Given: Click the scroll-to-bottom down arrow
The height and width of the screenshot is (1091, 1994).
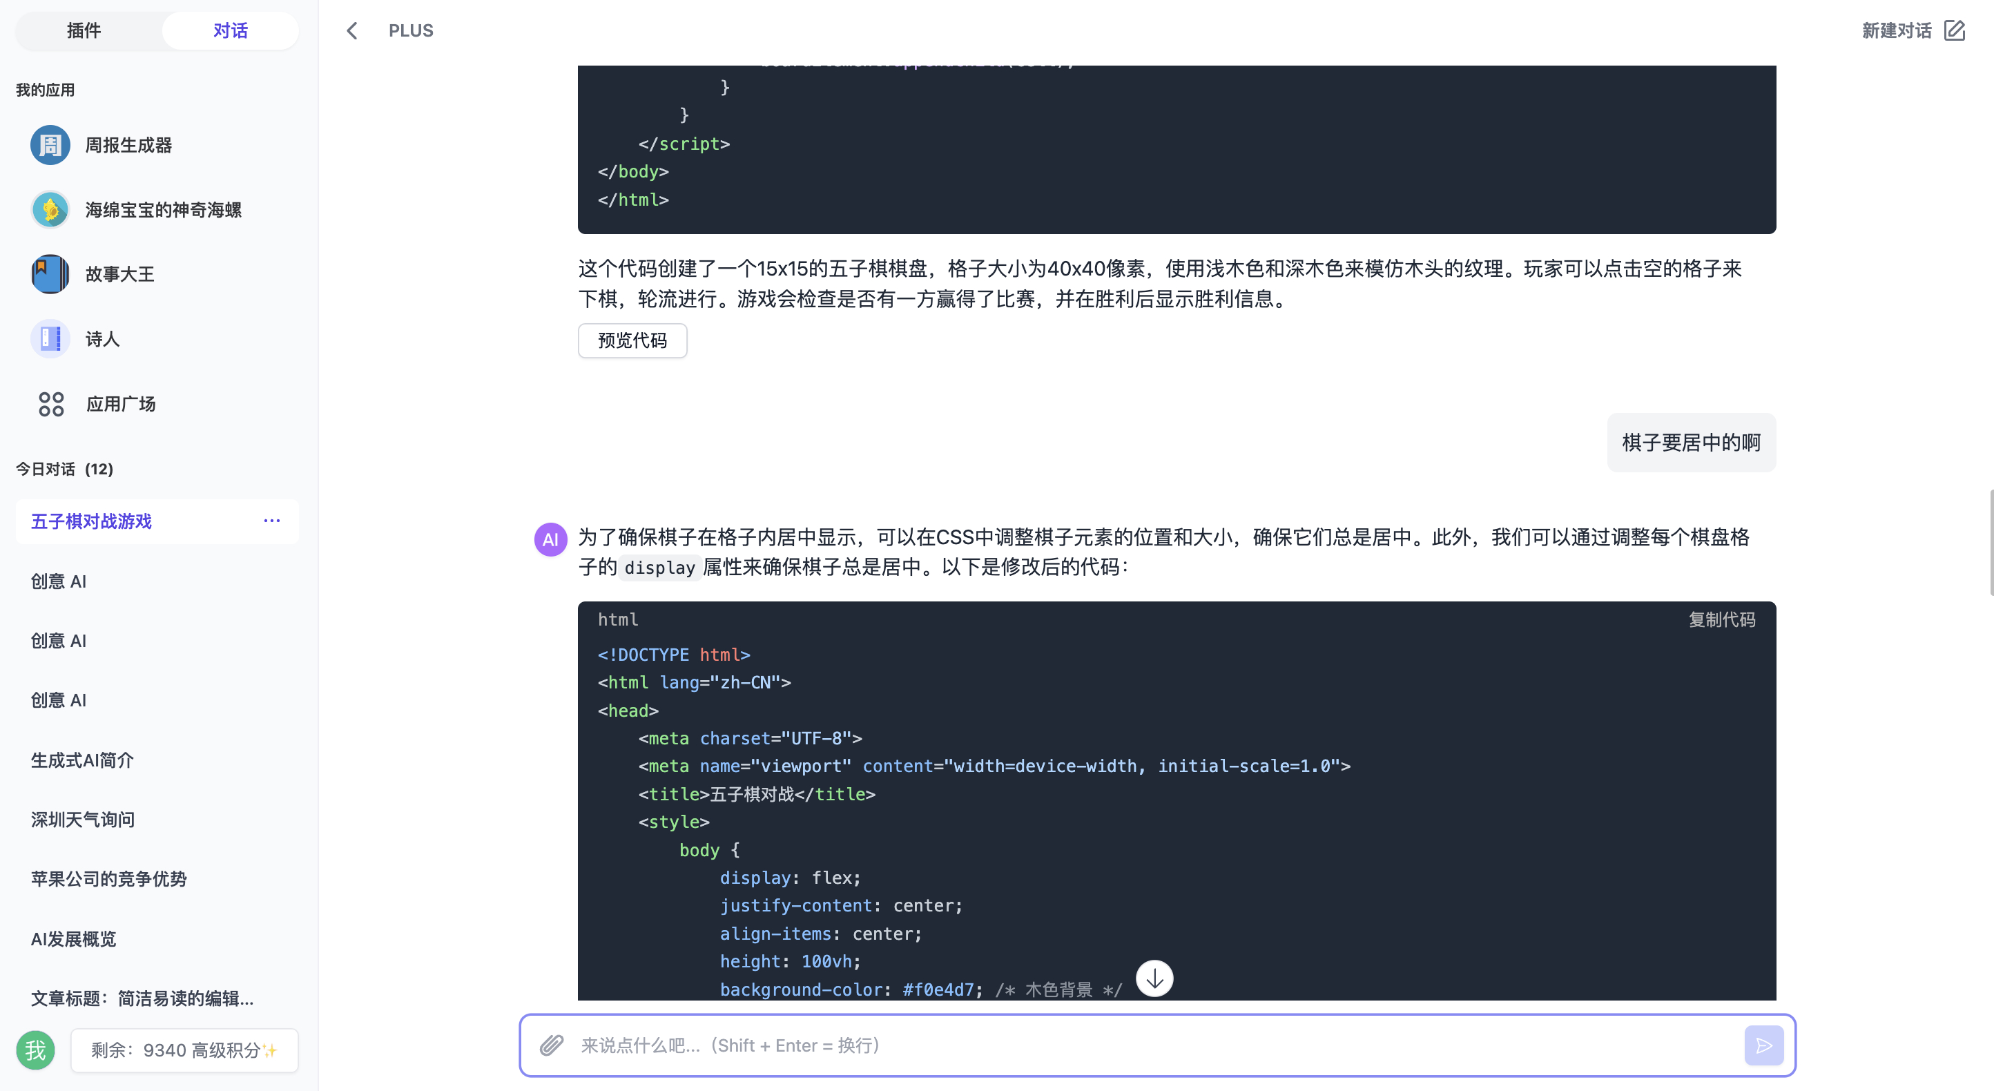Looking at the screenshot, I should (x=1154, y=978).
